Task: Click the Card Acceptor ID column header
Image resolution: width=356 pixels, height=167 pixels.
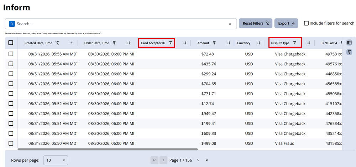Action: pyautogui.click(x=153, y=43)
